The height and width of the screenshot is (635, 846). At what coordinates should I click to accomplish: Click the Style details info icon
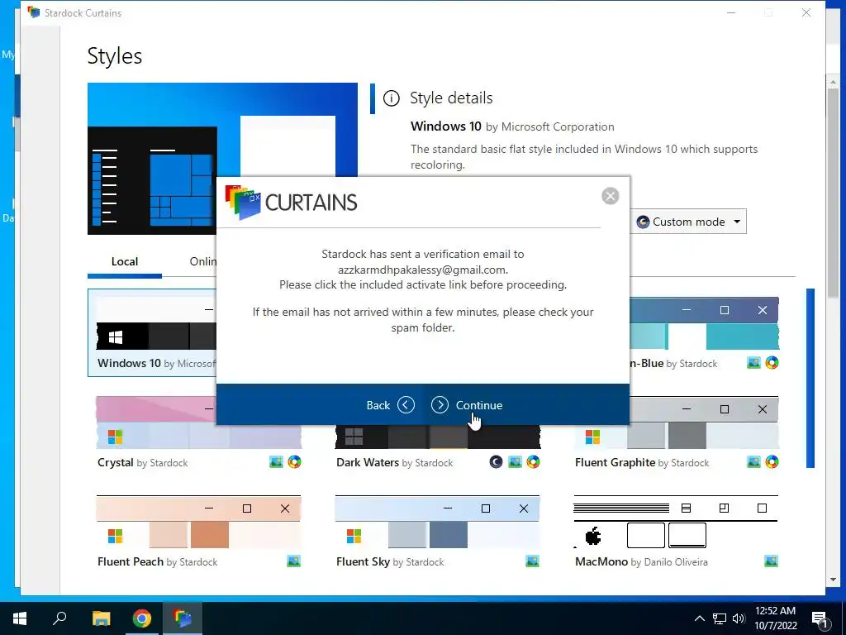click(391, 98)
